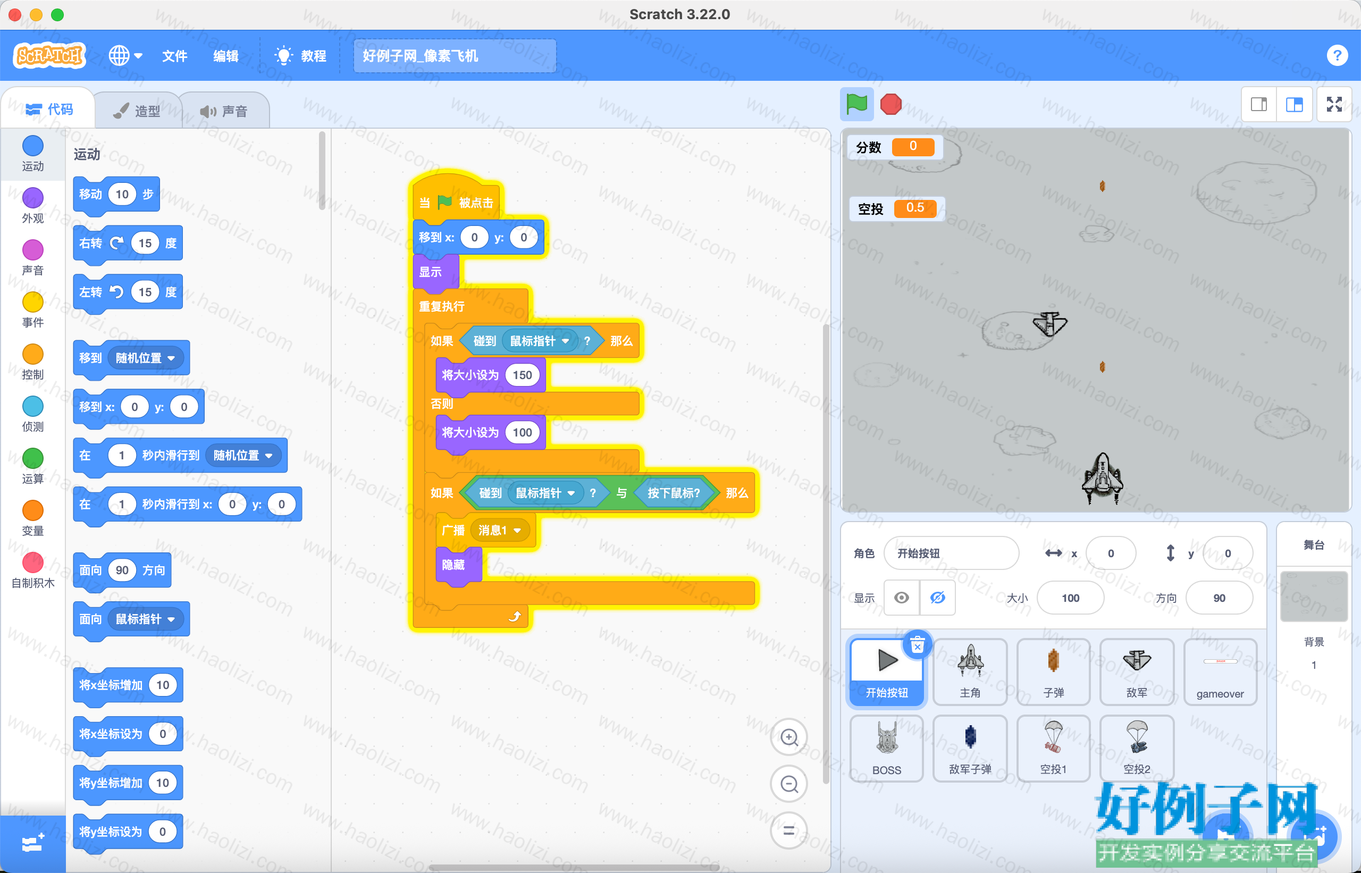Switch to the 声音 tab
The image size is (1361, 873).
pos(224,111)
